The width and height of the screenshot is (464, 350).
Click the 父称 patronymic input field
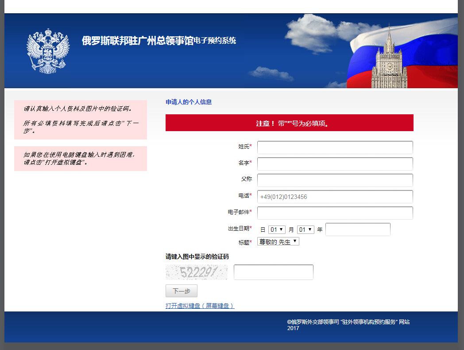tap(335, 180)
